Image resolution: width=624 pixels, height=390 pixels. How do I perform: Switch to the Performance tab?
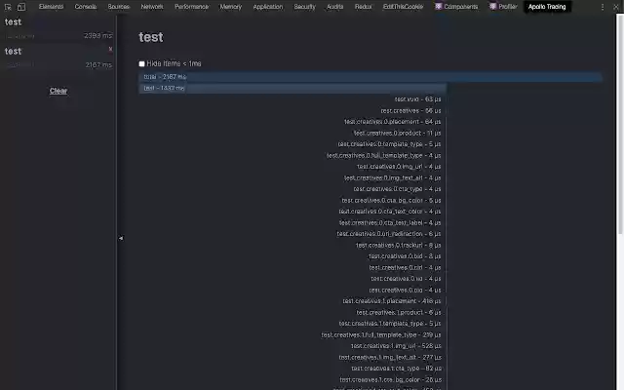pos(191,7)
